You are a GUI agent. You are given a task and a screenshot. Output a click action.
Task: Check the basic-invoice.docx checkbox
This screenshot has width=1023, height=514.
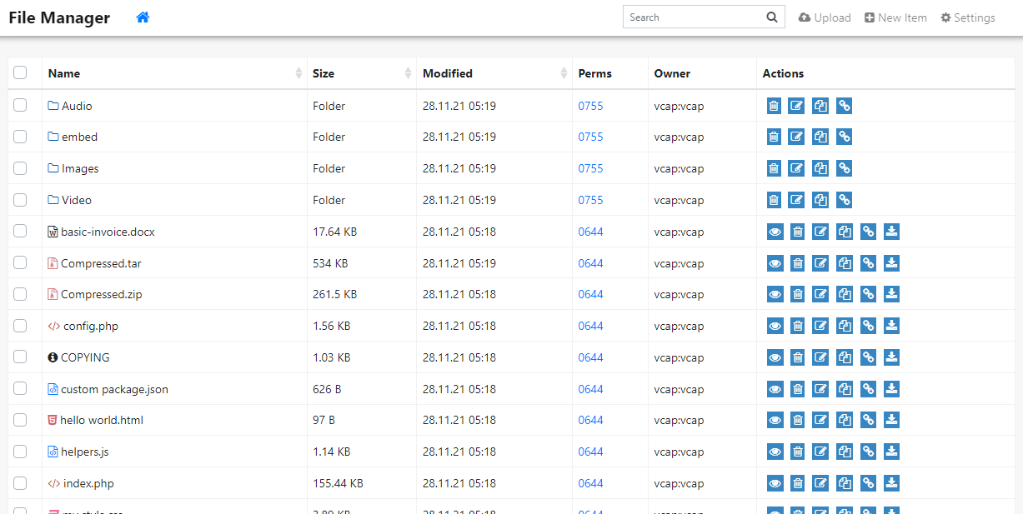click(x=20, y=231)
